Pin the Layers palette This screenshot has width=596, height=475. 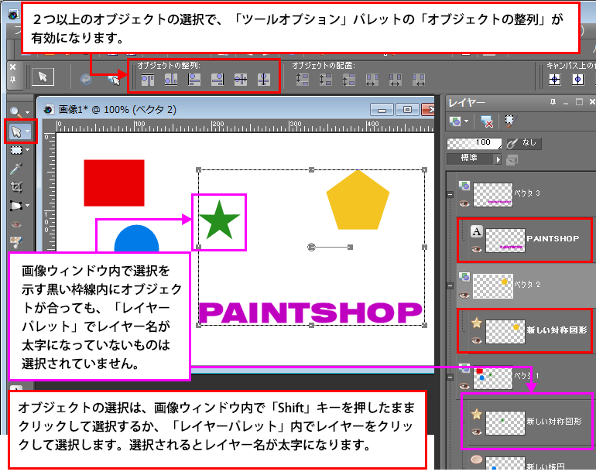pyautogui.click(x=553, y=102)
